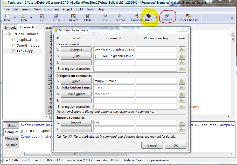
Task: Switch to the Symbols sidebar tab
Action: [10, 27]
